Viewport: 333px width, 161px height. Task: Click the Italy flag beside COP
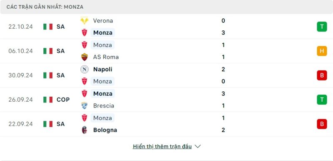(48, 100)
